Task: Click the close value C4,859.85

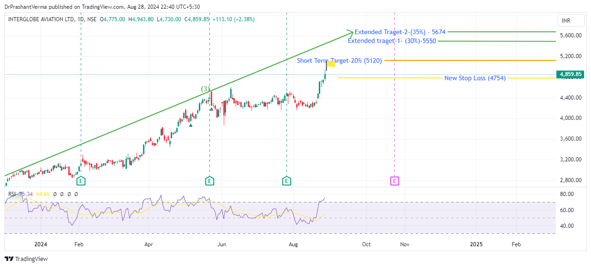Action: (197, 19)
